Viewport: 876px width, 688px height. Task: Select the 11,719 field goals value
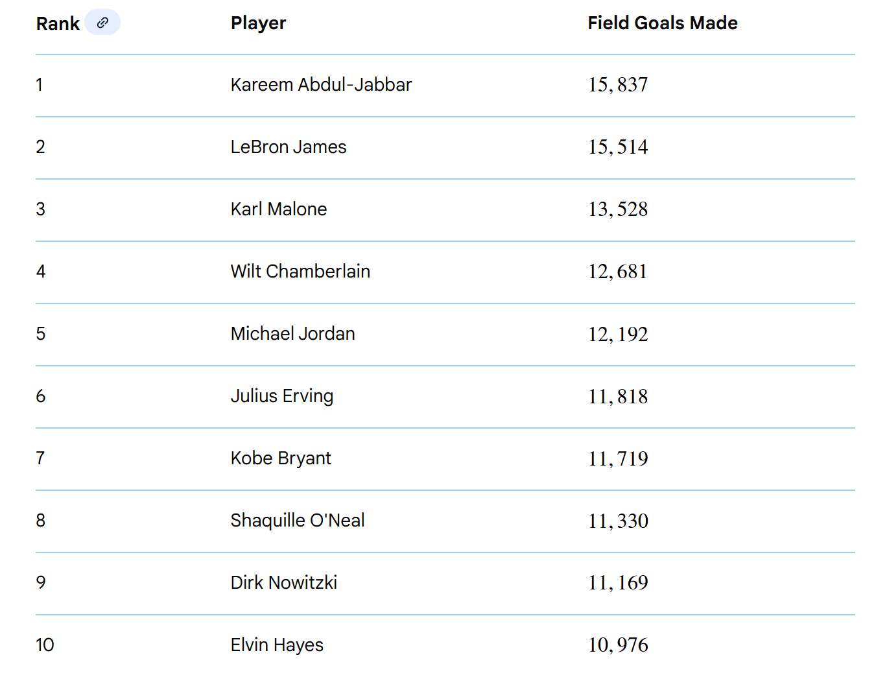(x=618, y=459)
